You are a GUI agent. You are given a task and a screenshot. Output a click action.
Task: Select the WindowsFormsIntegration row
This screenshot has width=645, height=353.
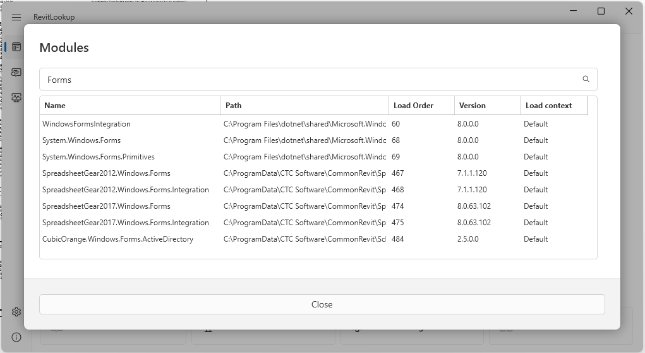[315, 124]
